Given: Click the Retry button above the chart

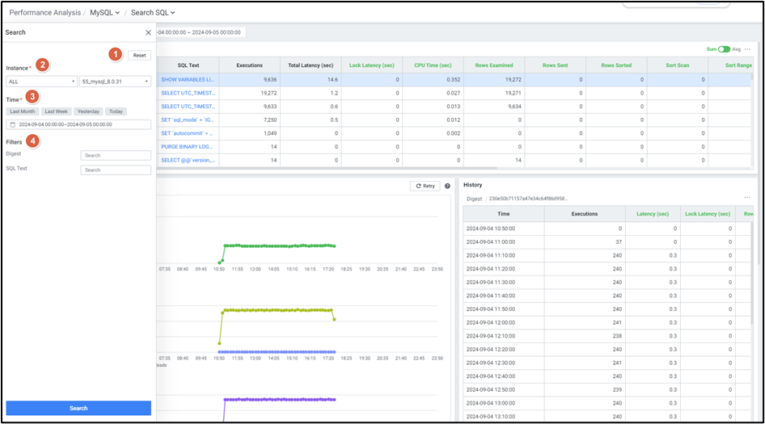Looking at the screenshot, I should [x=425, y=186].
